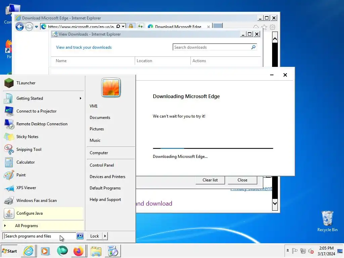Open Paint from Start menu
Image resolution: width=344 pixels, height=258 pixels.
coord(43,175)
